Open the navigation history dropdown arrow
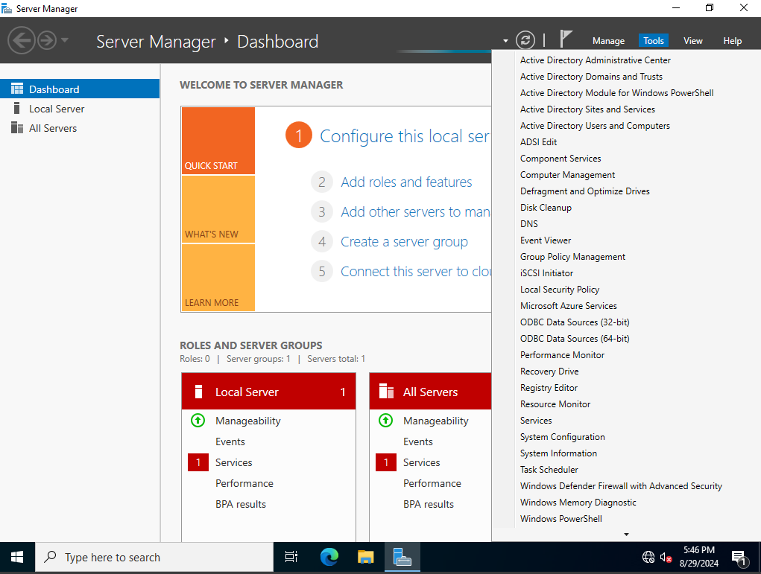 click(x=65, y=40)
